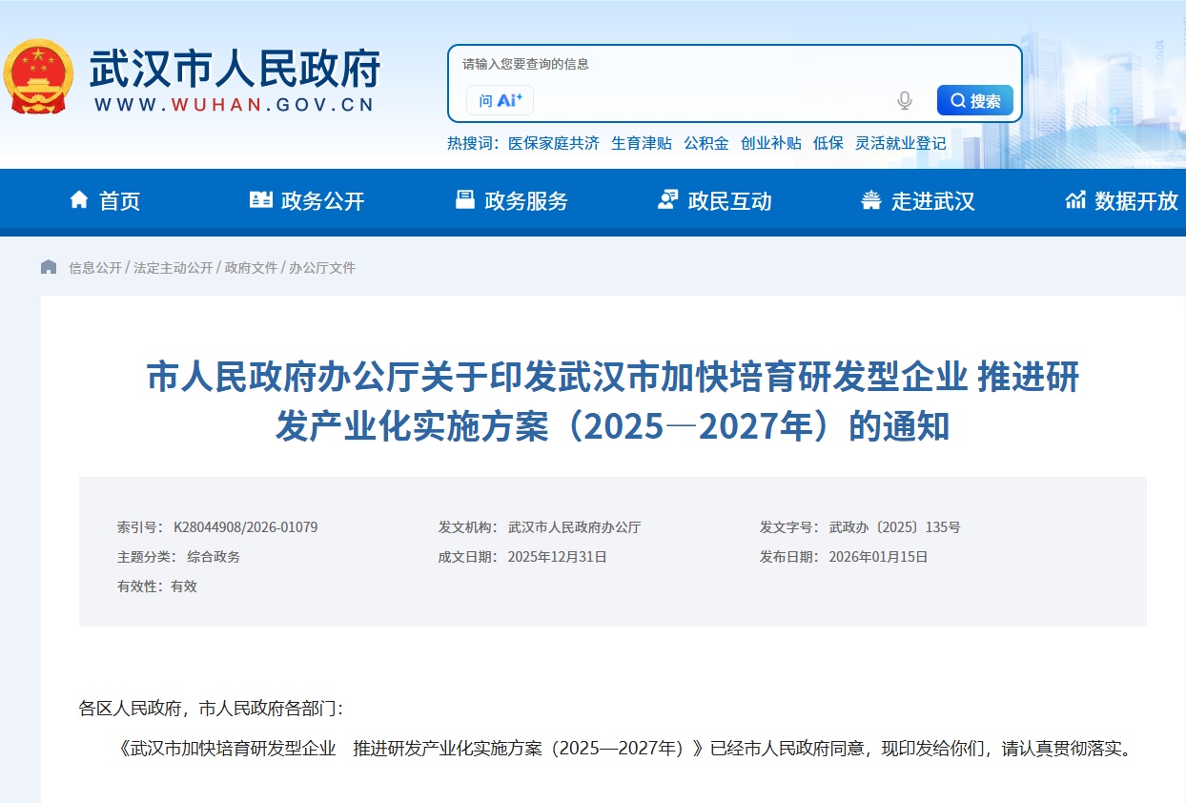The height and width of the screenshot is (803, 1186).
Task: Click the 首页 house icon in navigation
Action: pos(79,200)
